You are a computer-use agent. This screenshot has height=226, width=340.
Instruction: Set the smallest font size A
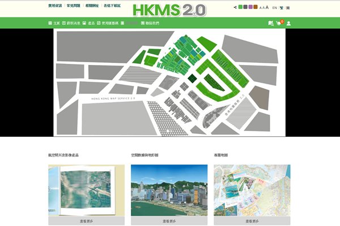click(x=261, y=8)
